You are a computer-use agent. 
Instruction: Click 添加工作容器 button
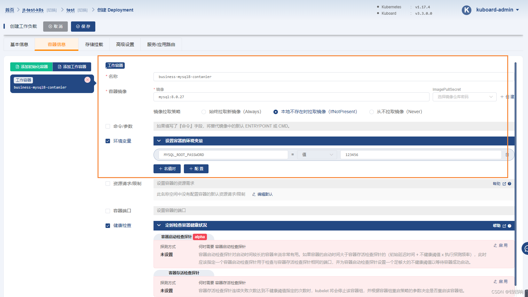72,67
